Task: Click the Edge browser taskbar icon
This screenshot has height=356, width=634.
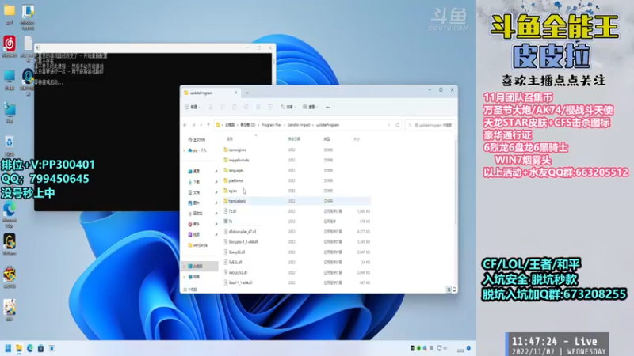Action: click(x=30, y=348)
